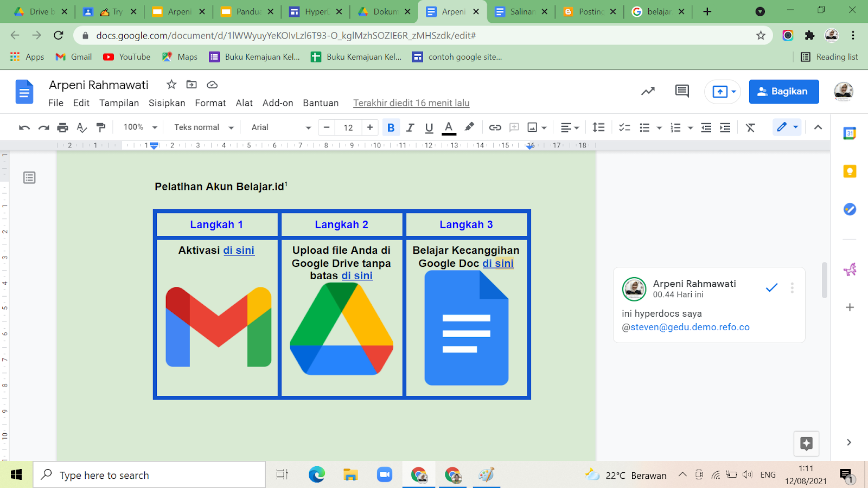Image resolution: width=868 pixels, height=488 pixels.
Task: Click the Undo icon in toolbar
Action: [24, 127]
